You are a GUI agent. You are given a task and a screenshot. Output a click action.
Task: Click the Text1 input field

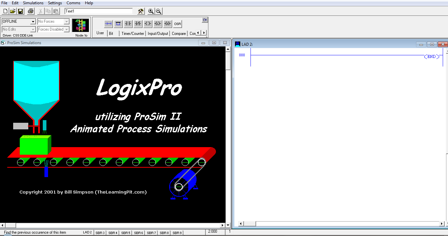98,11
